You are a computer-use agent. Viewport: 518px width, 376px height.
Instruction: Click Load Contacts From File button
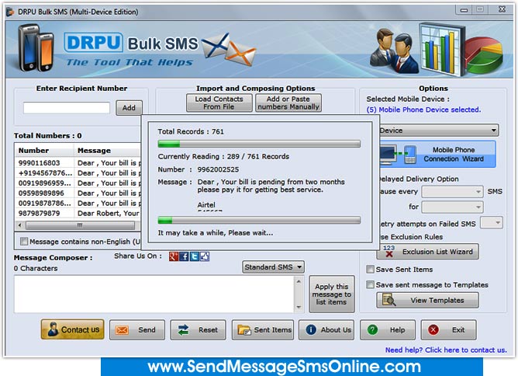[219, 103]
